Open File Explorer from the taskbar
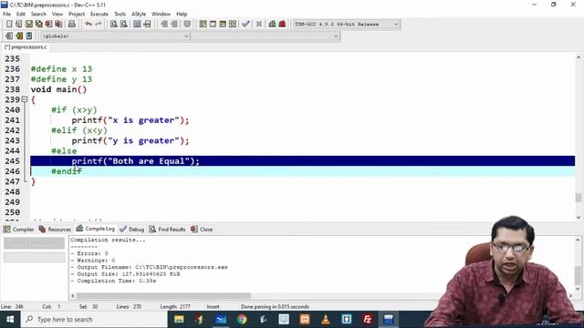The image size is (584, 328). 179,319
